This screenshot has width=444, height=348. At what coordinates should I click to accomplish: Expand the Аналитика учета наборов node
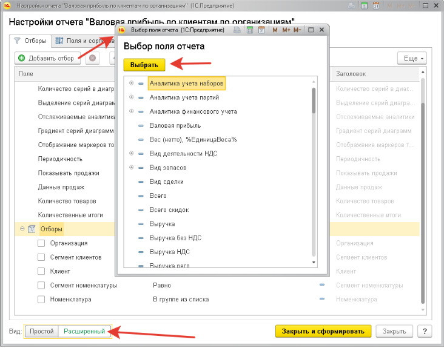tap(132, 84)
